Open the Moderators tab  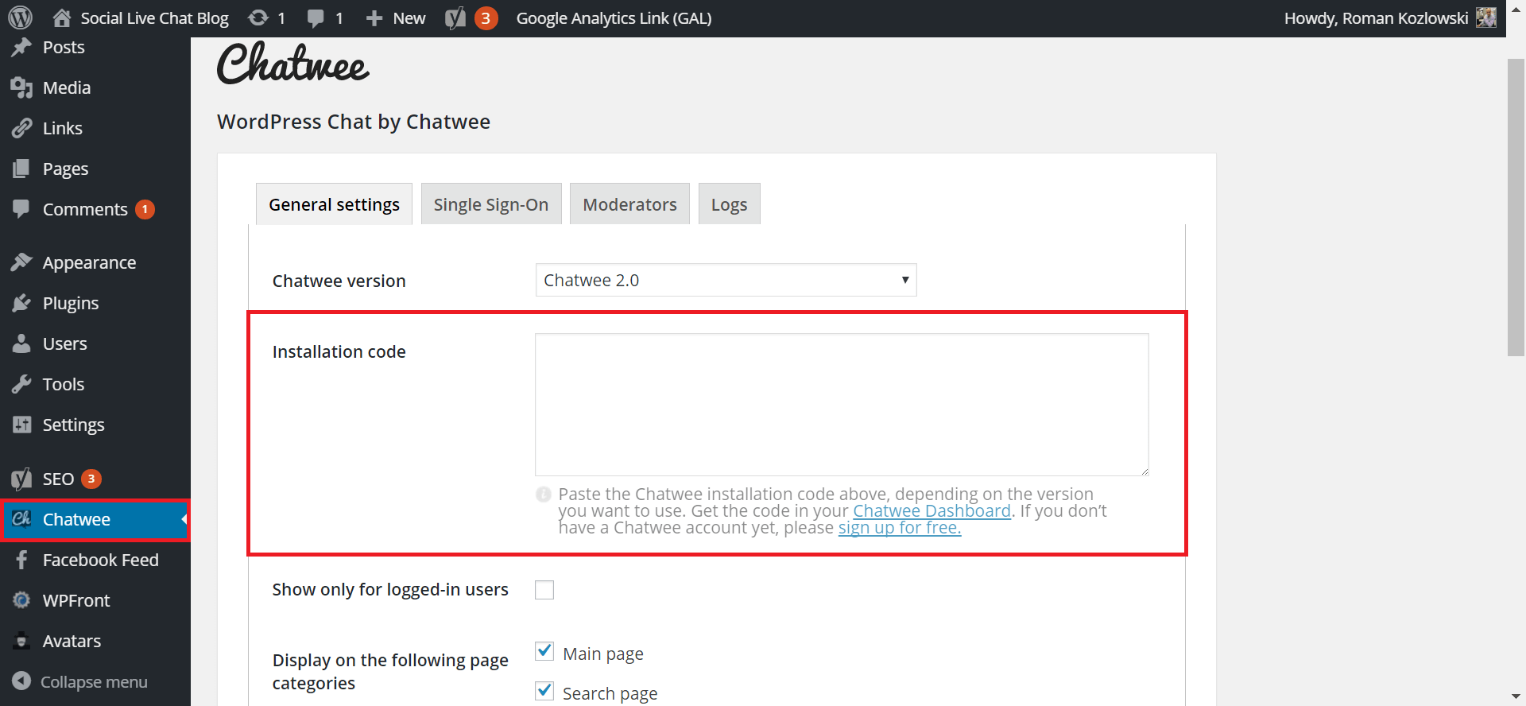[x=629, y=204]
